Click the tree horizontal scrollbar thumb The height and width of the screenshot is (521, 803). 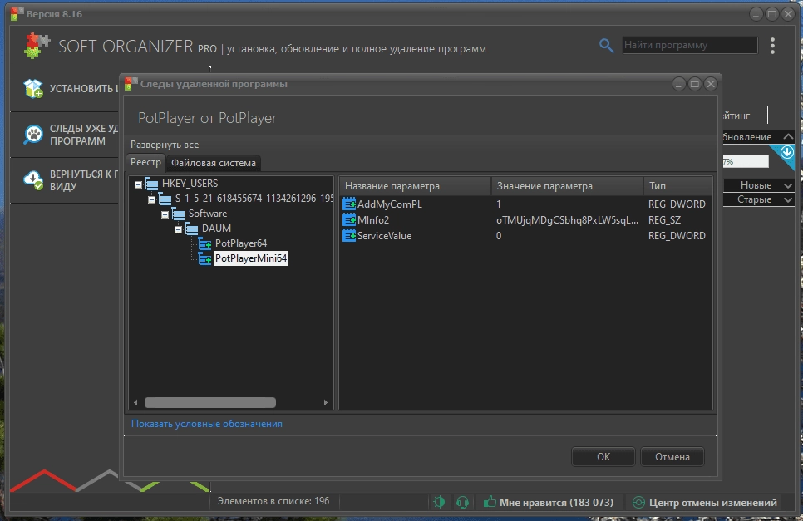pyautogui.click(x=210, y=403)
